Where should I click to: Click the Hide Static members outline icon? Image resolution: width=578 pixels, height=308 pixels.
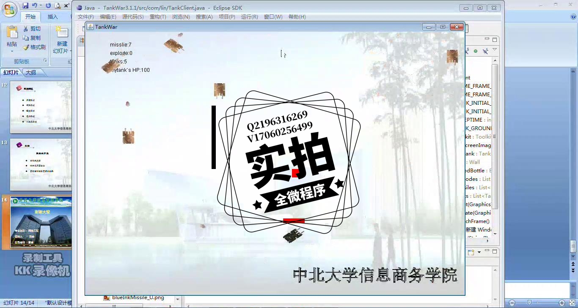tap(468, 51)
